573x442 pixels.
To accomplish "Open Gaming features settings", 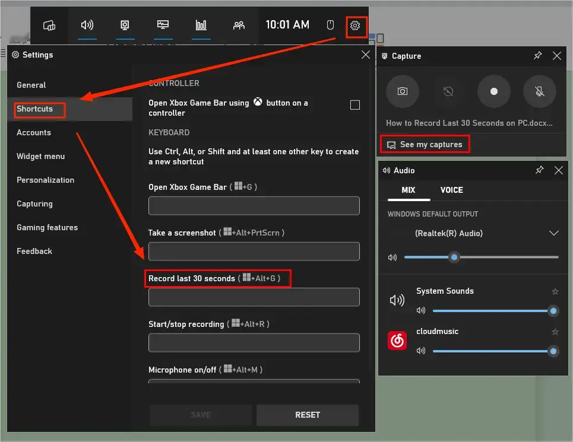I will pyautogui.click(x=47, y=227).
